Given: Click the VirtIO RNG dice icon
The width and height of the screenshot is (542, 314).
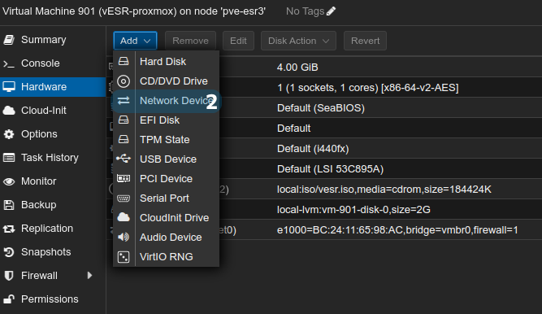Looking at the screenshot, I should coord(124,257).
